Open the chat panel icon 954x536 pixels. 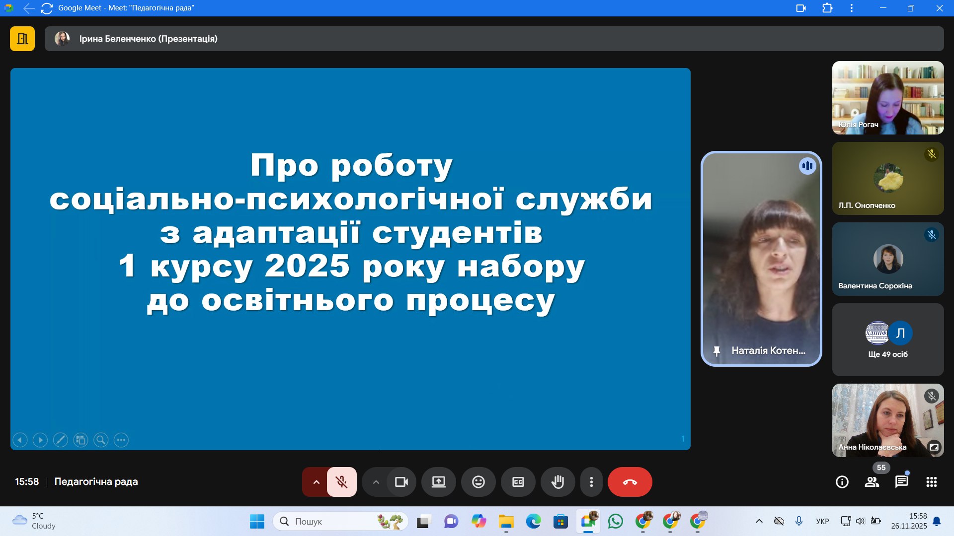click(901, 482)
